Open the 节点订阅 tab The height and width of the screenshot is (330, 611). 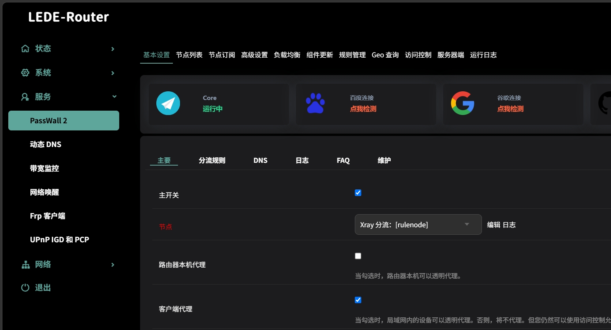(222, 55)
